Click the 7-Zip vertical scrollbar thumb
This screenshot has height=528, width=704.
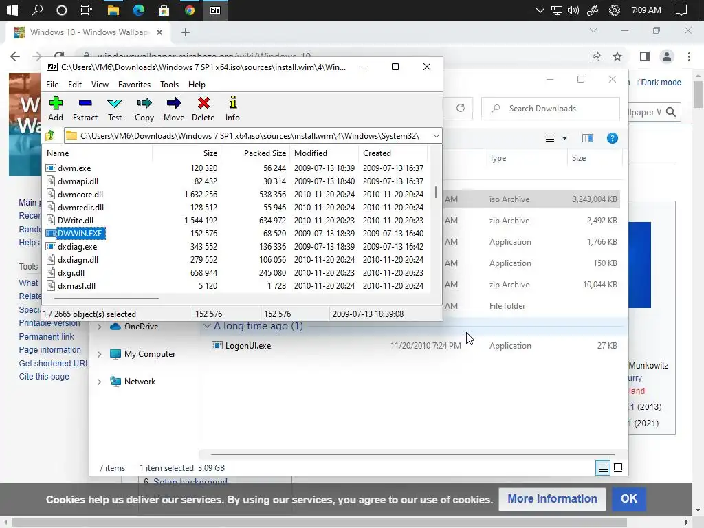tap(435, 192)
